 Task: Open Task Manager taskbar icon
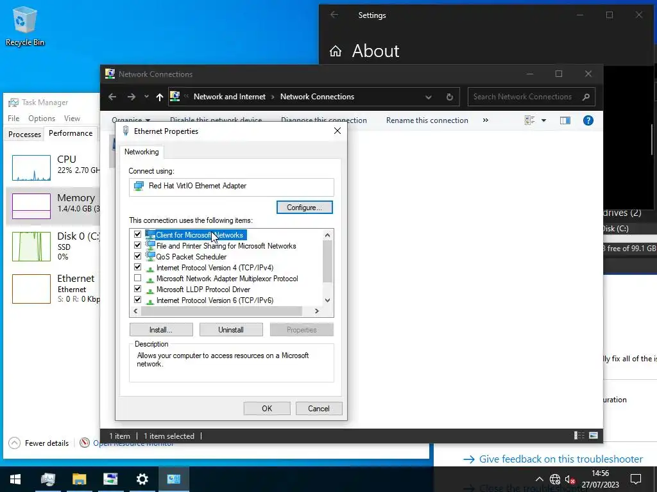(x=47, y=479)
